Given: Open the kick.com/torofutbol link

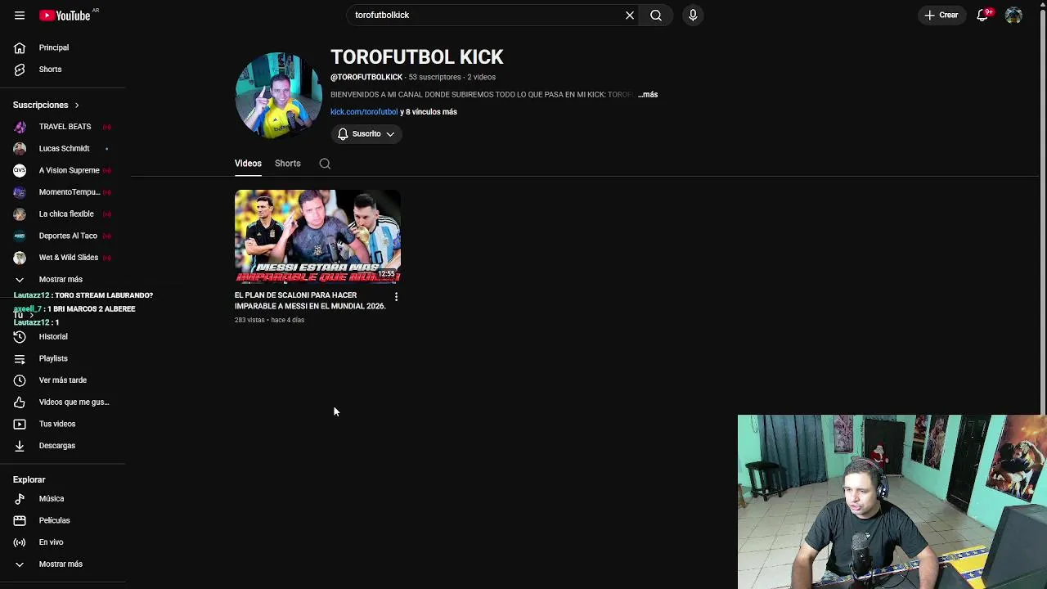Looking at the screenshot, I should tap(364, 112).
